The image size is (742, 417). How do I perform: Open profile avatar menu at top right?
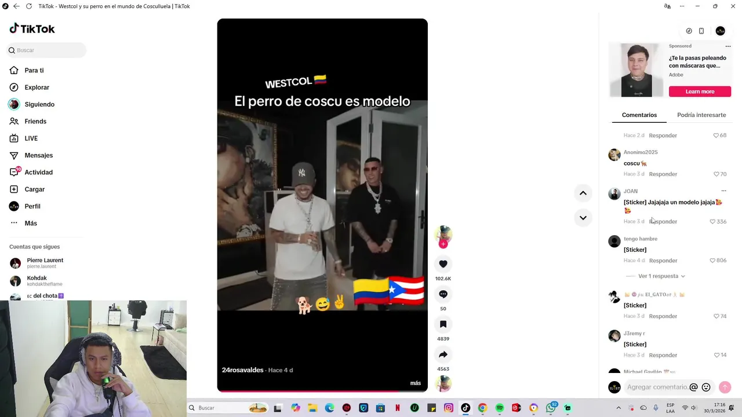point(720,31)
